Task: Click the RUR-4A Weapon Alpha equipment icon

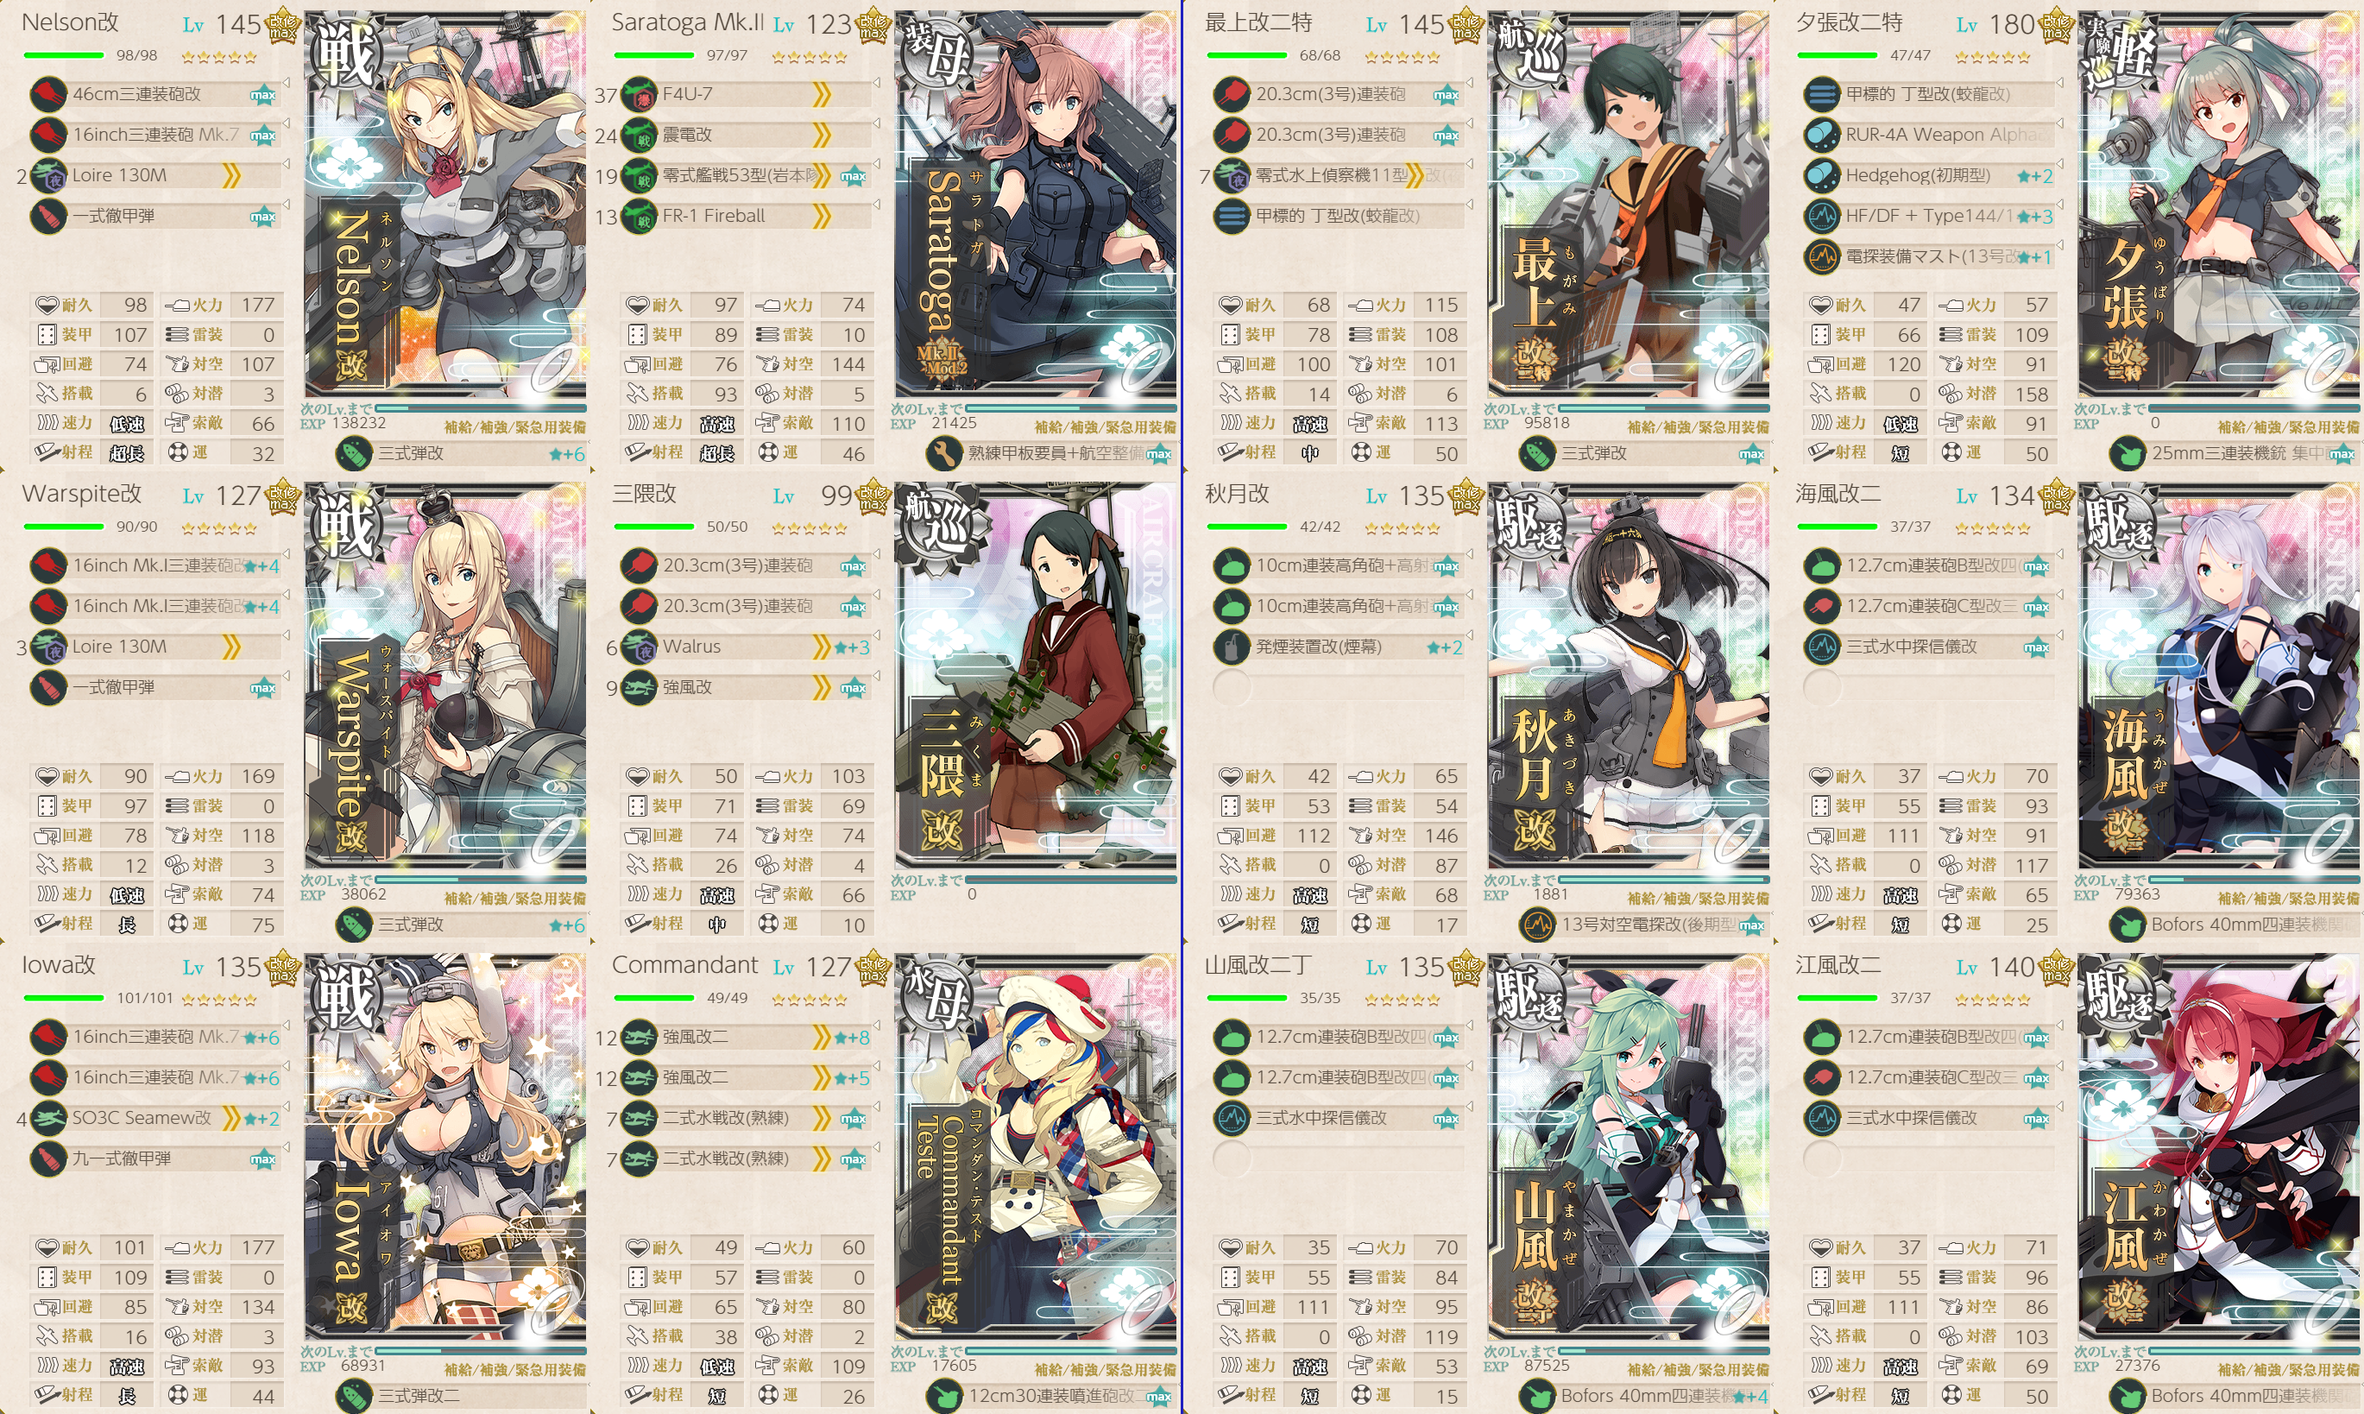Action: pos(1821,135)
